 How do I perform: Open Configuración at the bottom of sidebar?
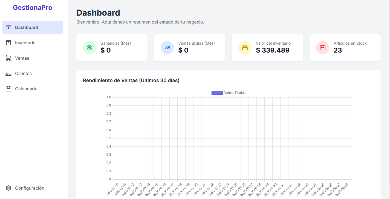point(30,188)
